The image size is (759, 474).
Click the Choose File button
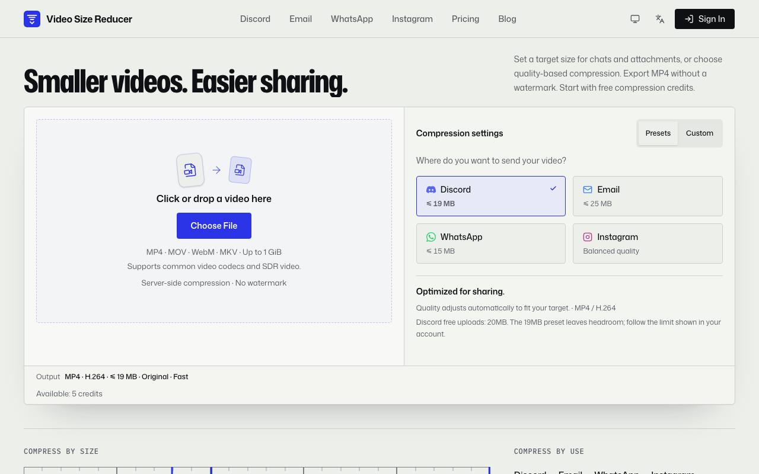[214, 226]
